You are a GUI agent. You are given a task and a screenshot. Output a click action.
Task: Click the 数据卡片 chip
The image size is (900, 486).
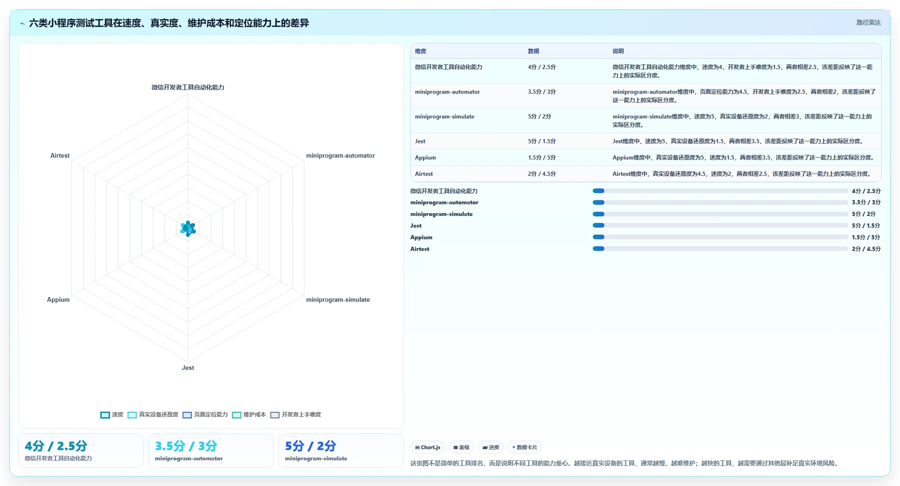coord(525,447)
